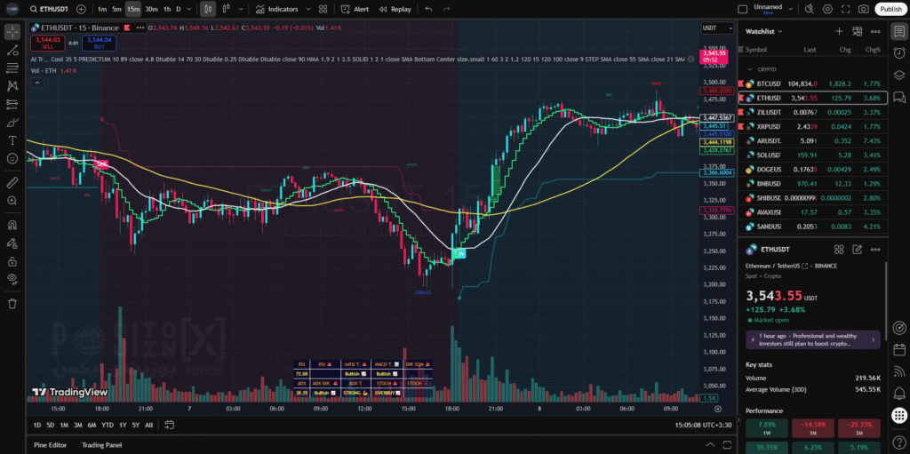Select the brush drawing tool
The height and width of the screenshot is (454, 910).
tap(12, 123)
